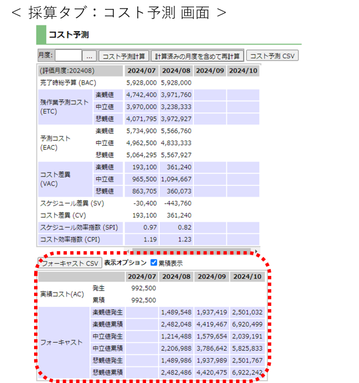Click the コスト差異 (VAC) label
This screenshot has height=383, width=359.
pyautogui.click(x=55, y=179)
